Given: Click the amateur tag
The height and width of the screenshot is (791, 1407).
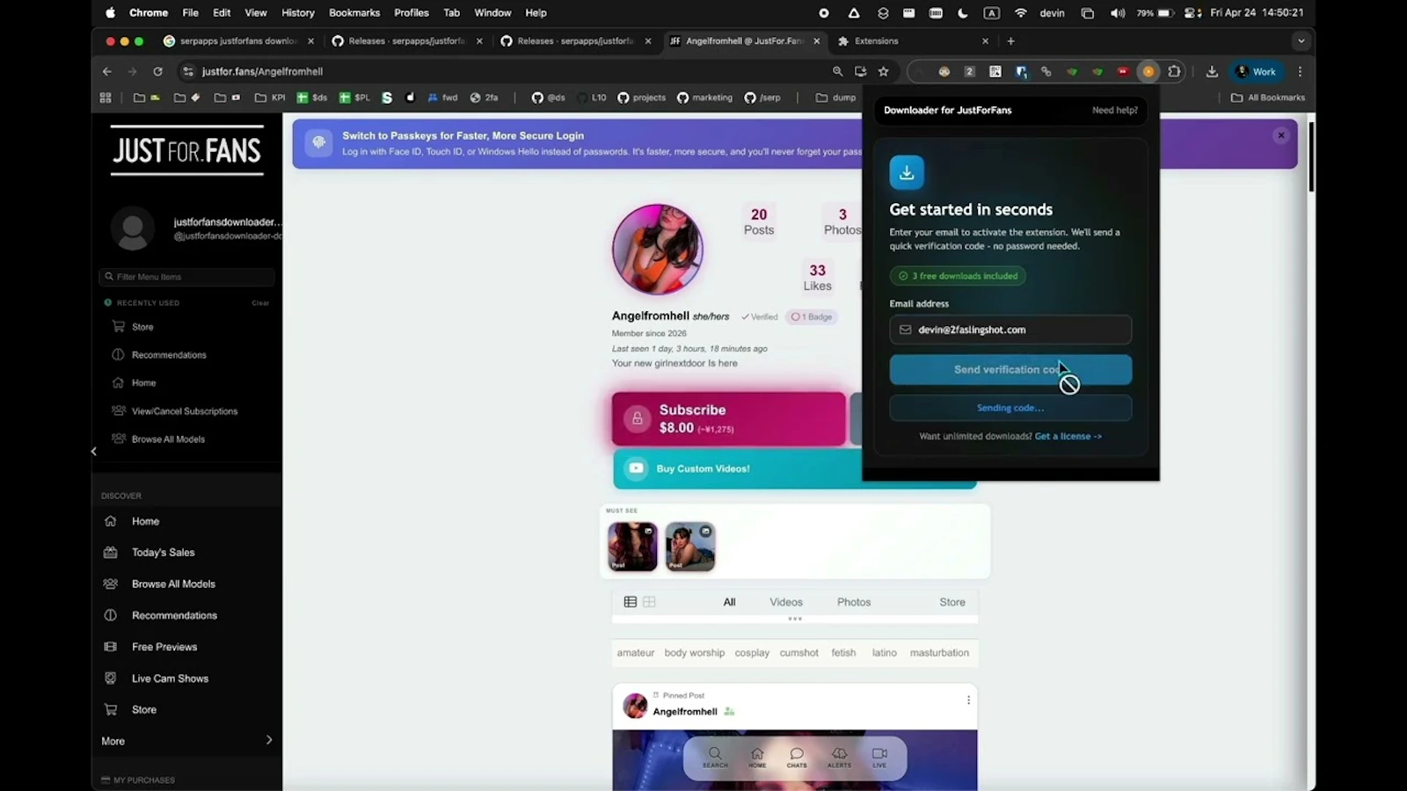Looking at the screenshot, I should point(636,653).
